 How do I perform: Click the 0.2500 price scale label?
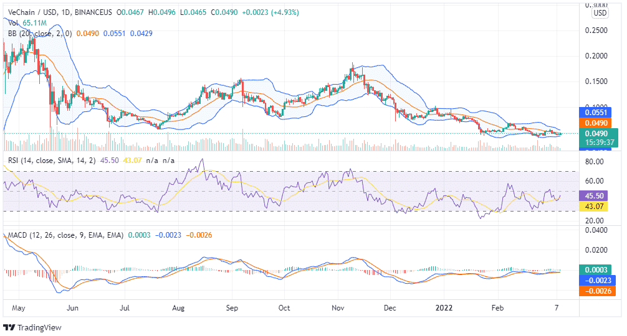click(596, 30)
